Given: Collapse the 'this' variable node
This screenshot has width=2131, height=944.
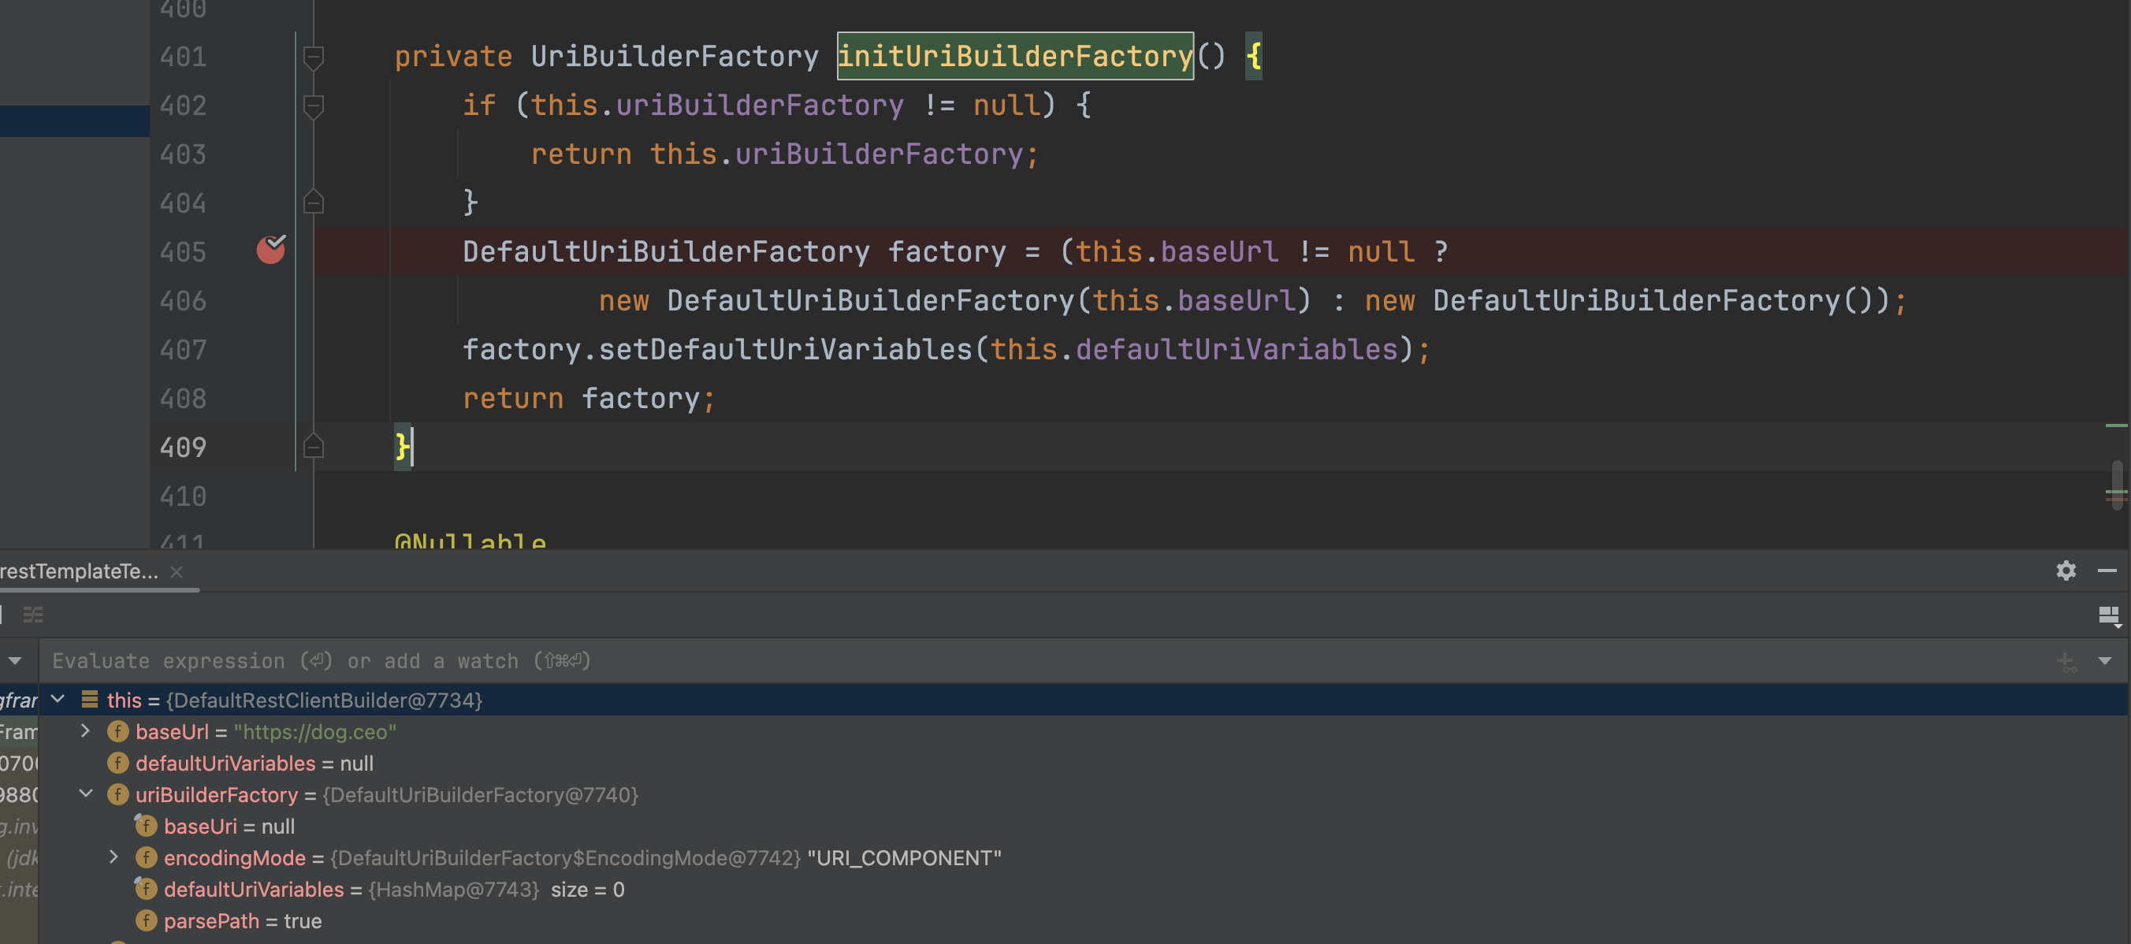Looking at the screenshot, I should click(57, 699).
